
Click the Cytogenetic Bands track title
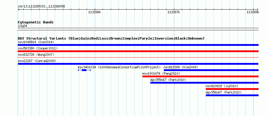click(36, 22)
